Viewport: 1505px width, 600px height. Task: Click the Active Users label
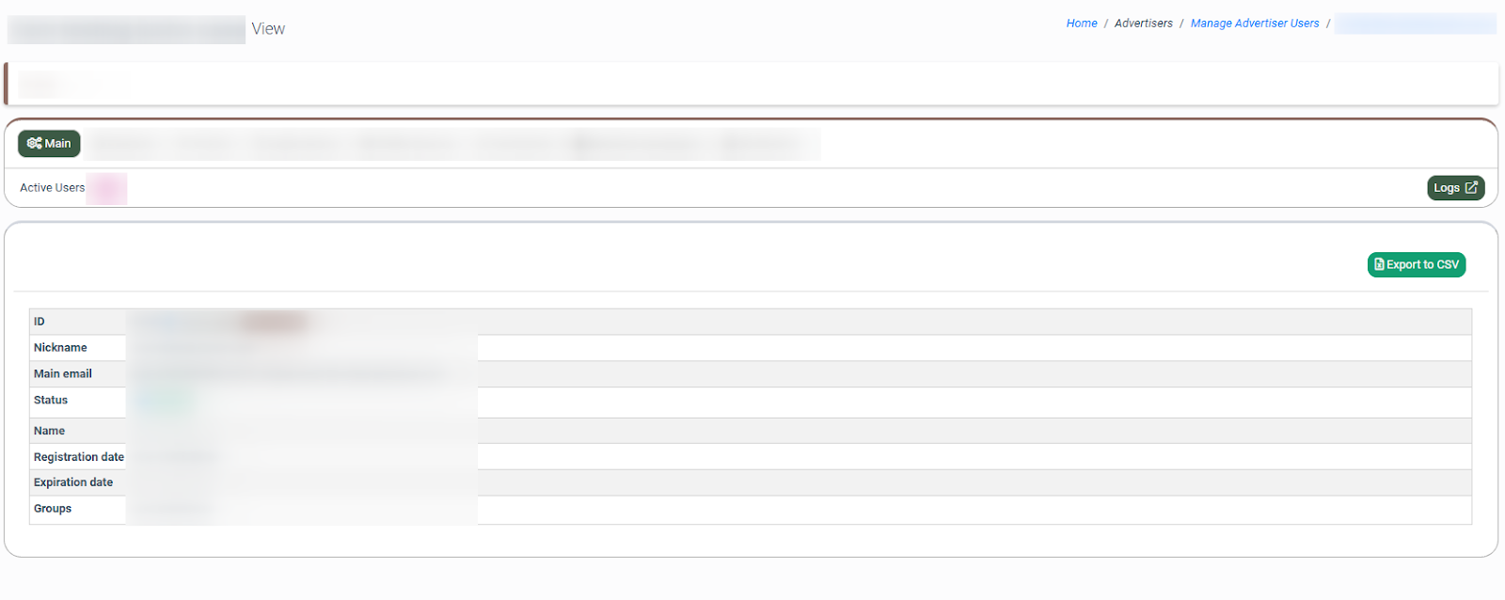pyautogui.click(x=52, y=188)
